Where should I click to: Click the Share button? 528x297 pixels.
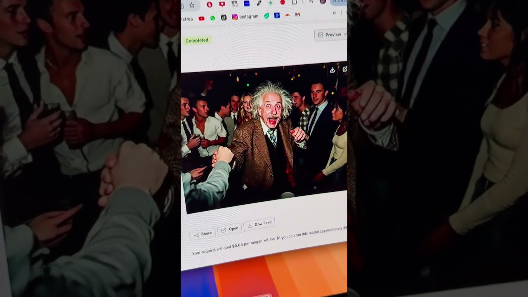203,234
